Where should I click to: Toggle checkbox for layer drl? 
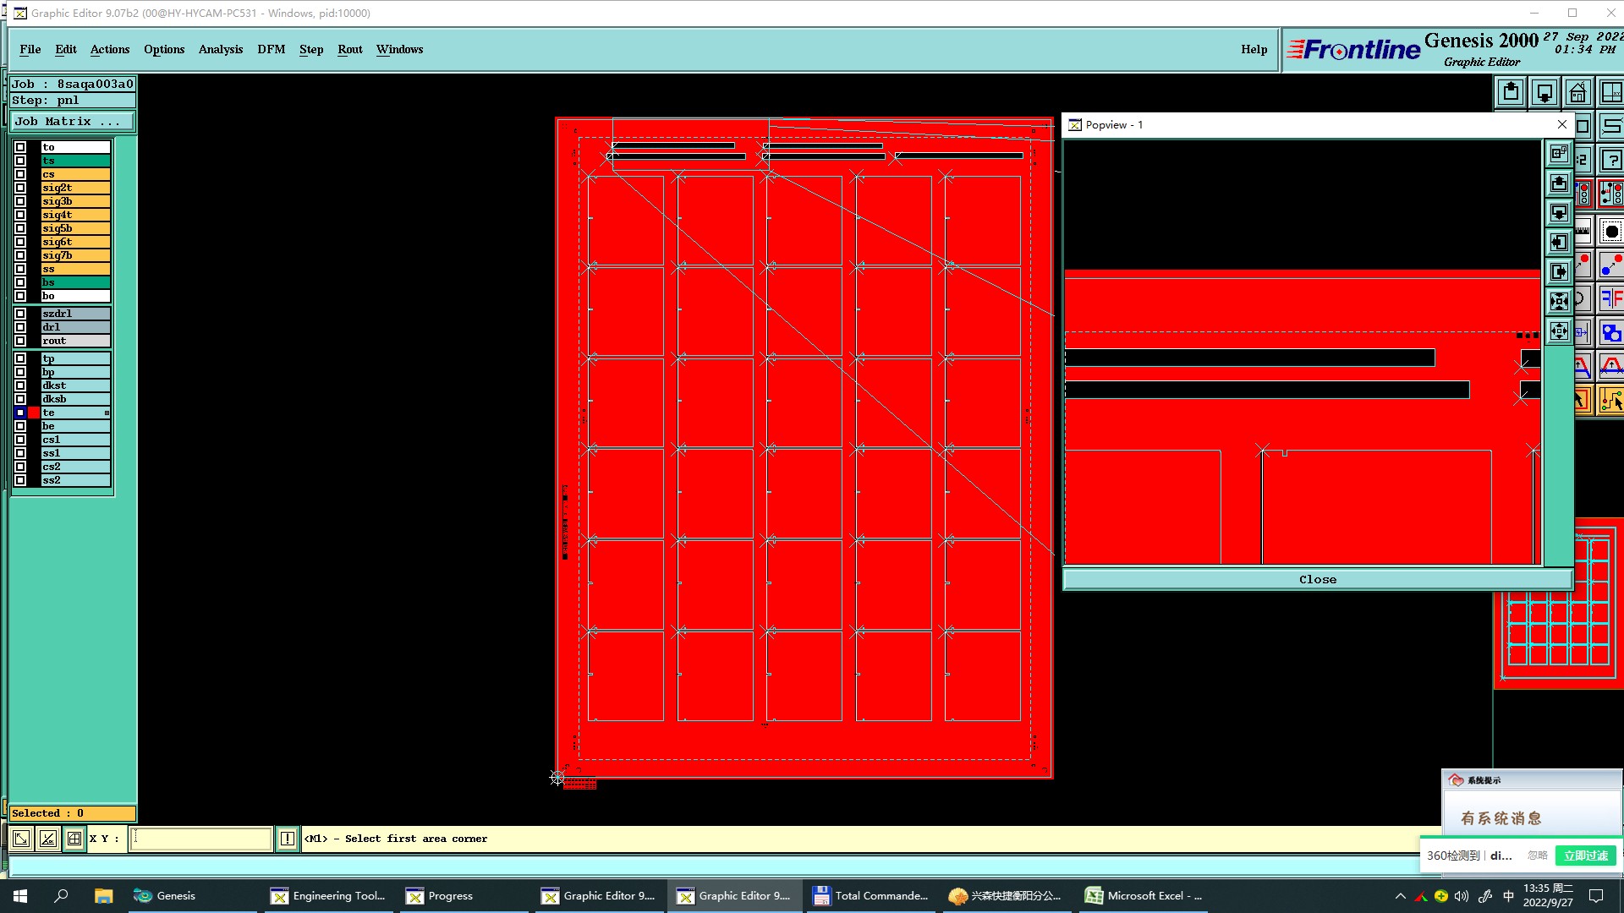point(20,327)
